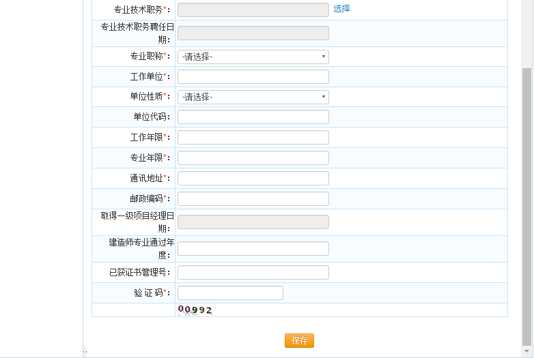
Task: Open the 专业职称 dropdown
Action: tap(253, 57)
